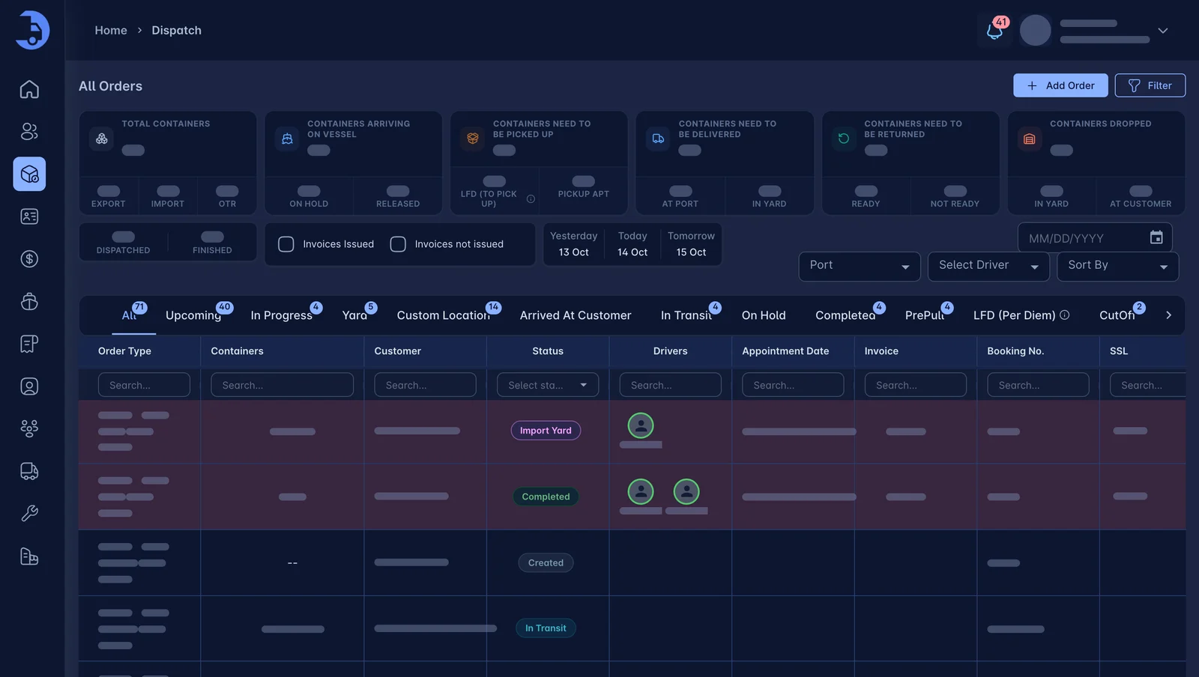Click the MM/DD/YYYY date field
Screen dimensions: 1199x677
coord(1095,237)
